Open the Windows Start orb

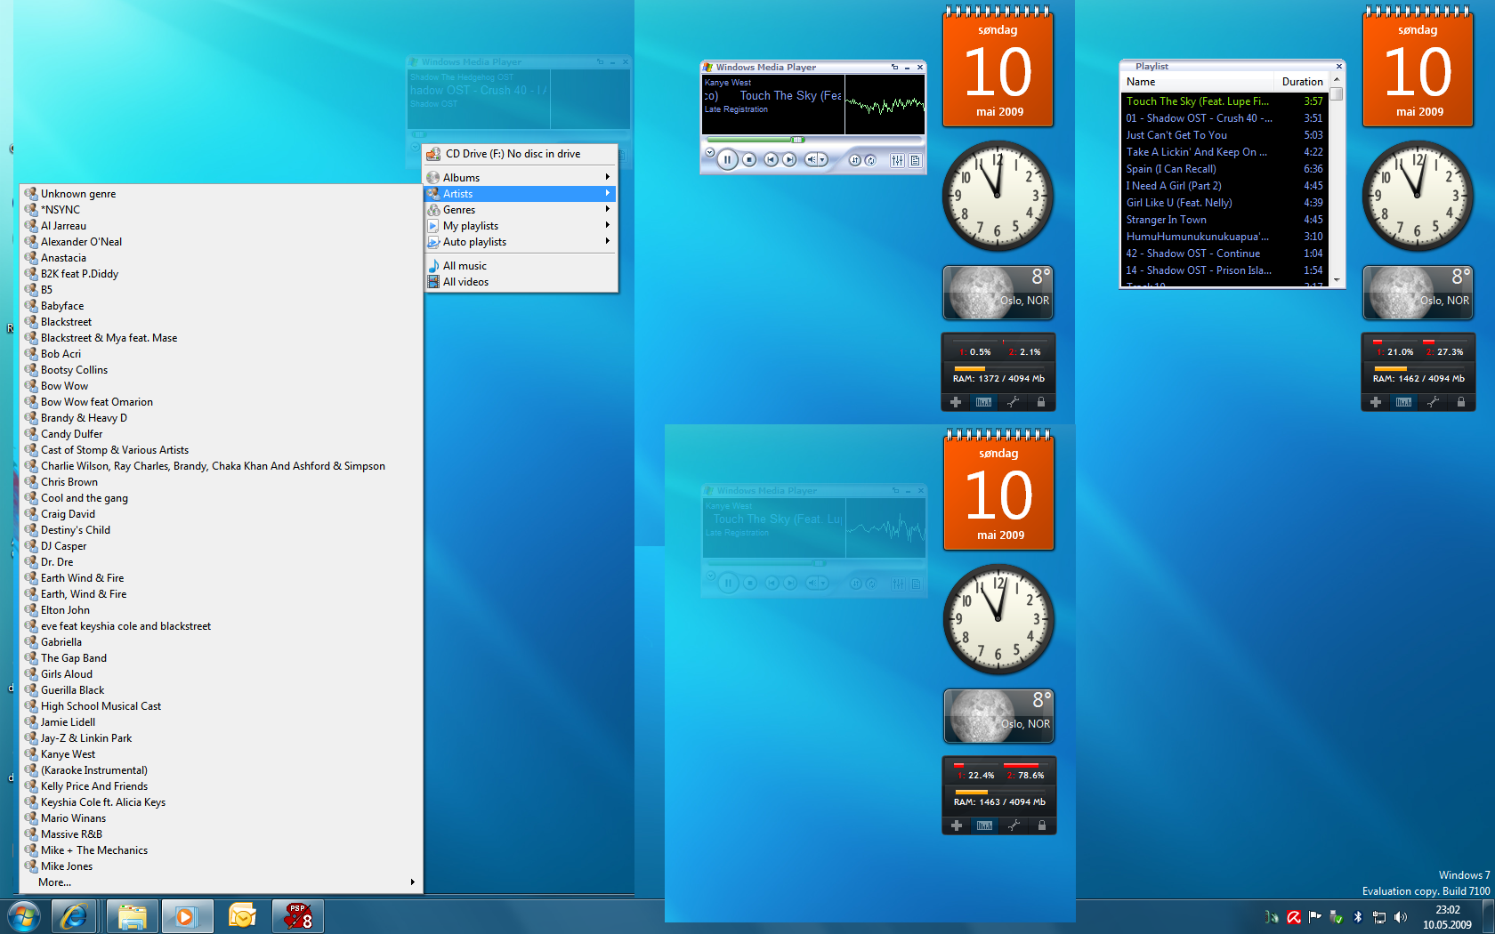[x=24, y=916]
